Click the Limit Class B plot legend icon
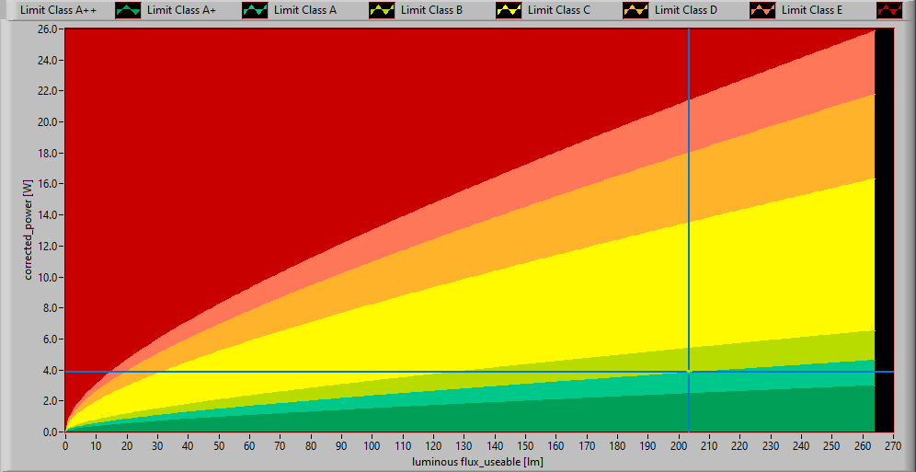The width and height of the screenshot is (916, 472). point(510,11)
